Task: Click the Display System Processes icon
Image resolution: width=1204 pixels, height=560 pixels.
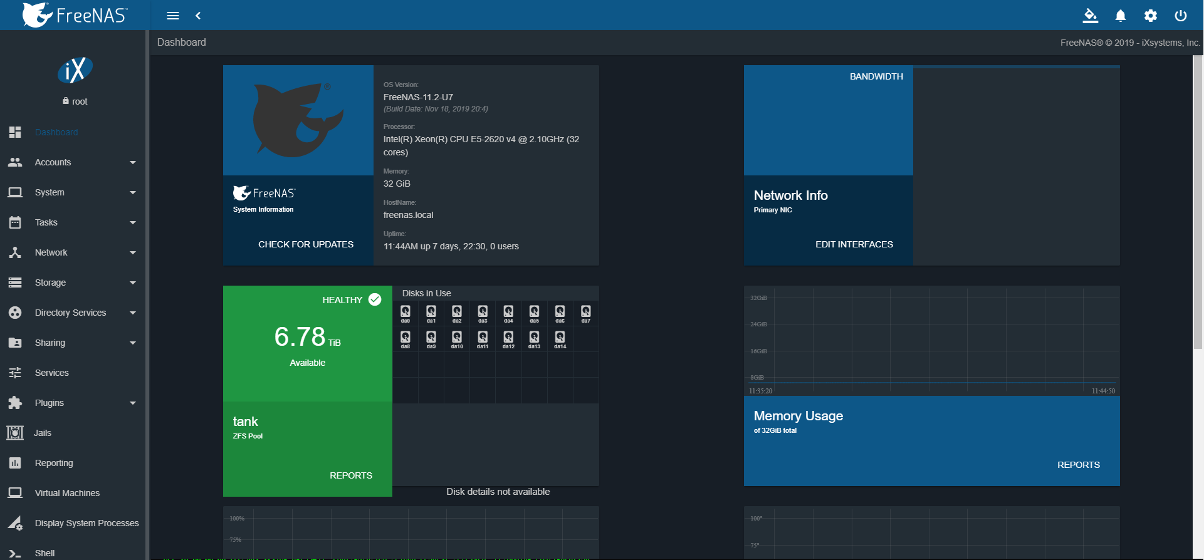Action: click(x=15, y=523)
